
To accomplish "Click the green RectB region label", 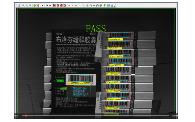I will click(61, 81).
